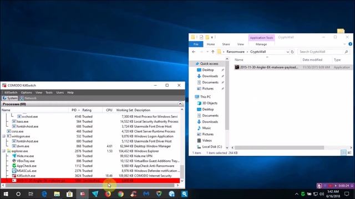Open Task View on the taskbar
The width and height of the screenshot is (355, 199).
[x=31, y=194]
